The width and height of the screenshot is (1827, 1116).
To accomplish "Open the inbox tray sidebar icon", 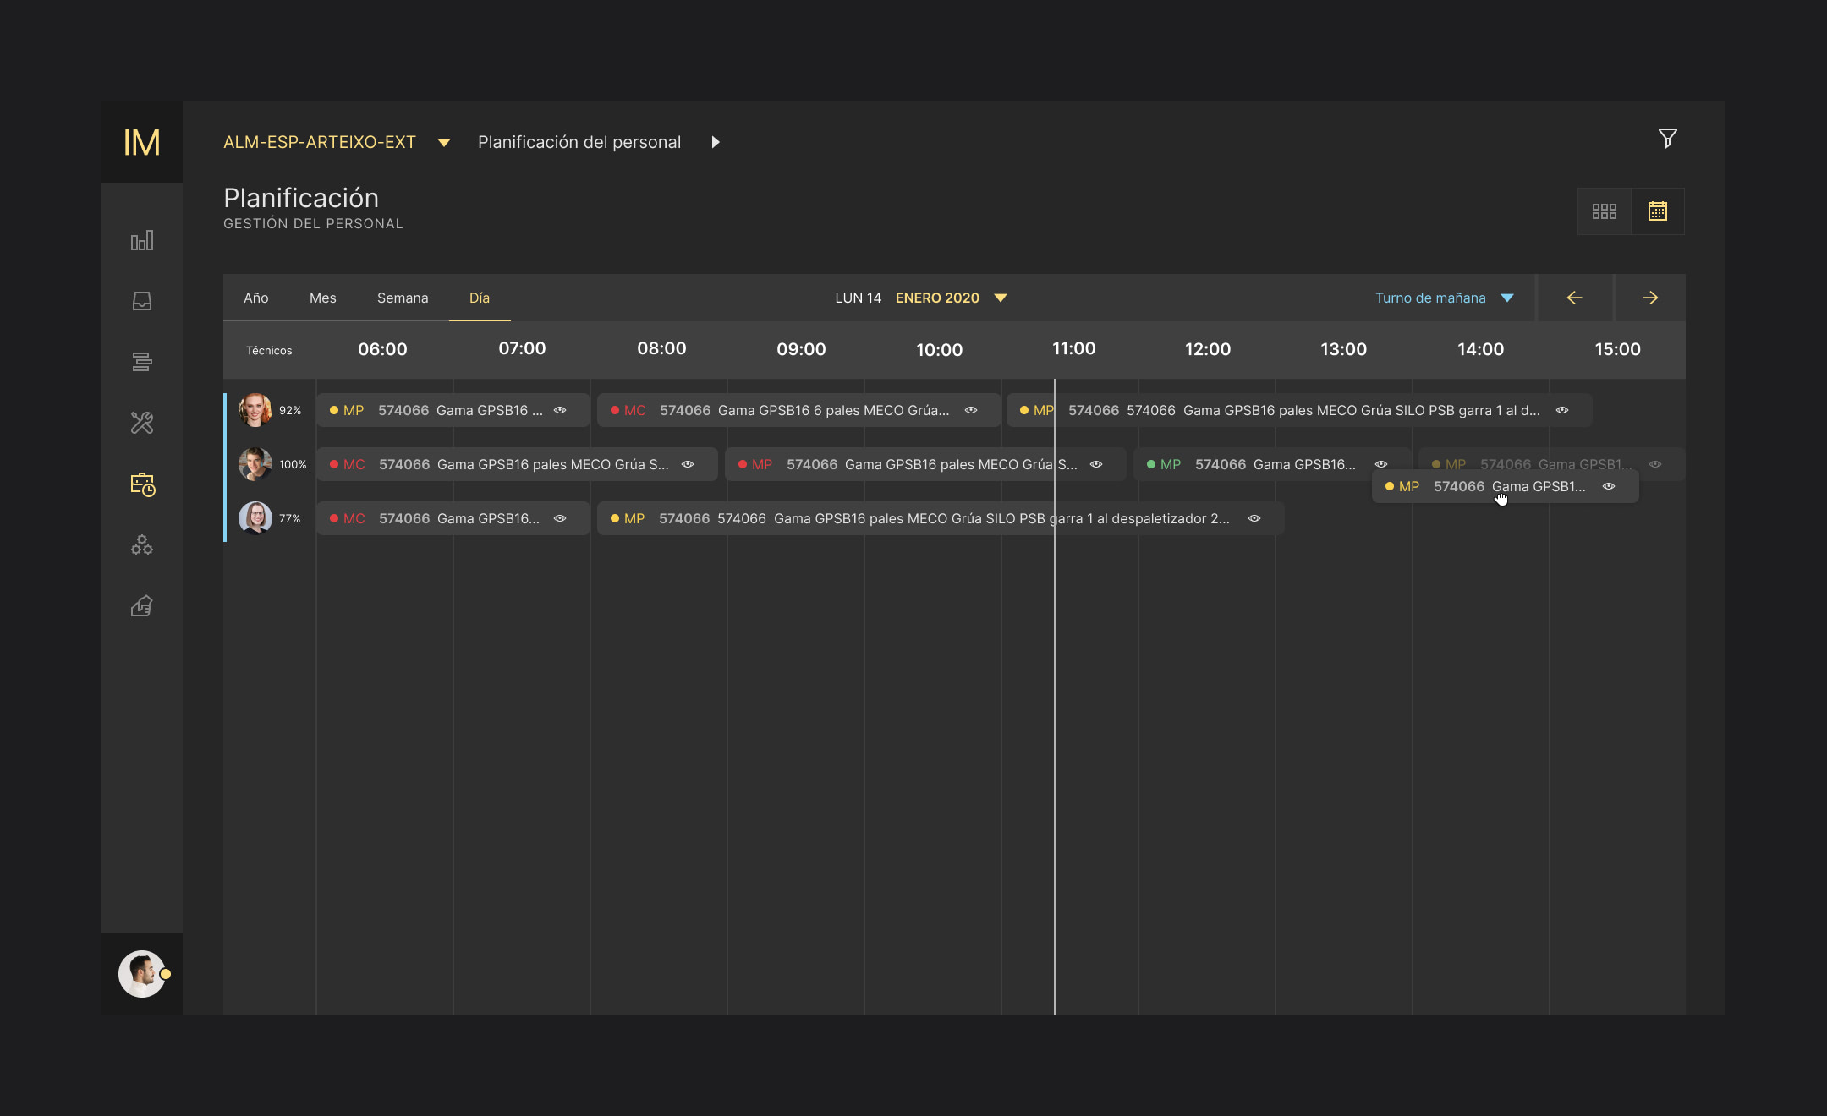I will click(142, 301).
